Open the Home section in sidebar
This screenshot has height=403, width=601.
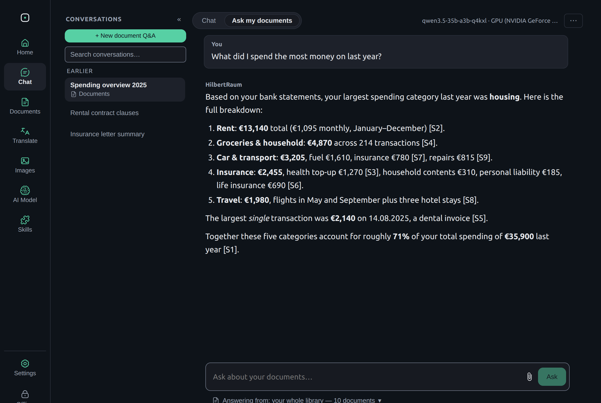[x=25, y=47]
